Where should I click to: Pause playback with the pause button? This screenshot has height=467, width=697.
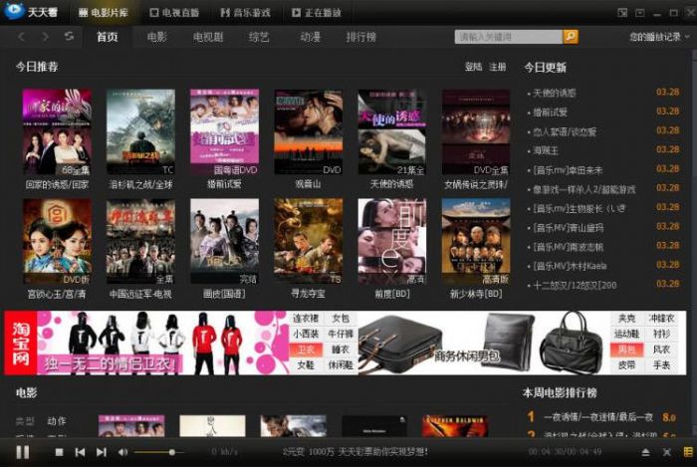[x=22, y=452]
